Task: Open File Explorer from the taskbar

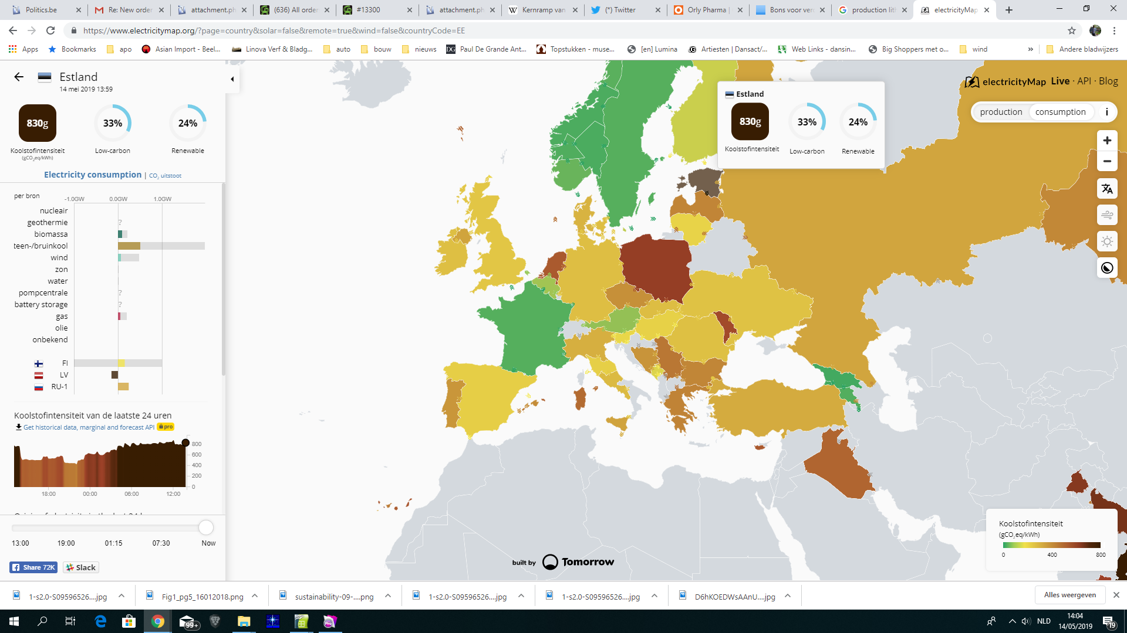Action: coord(244,621)
